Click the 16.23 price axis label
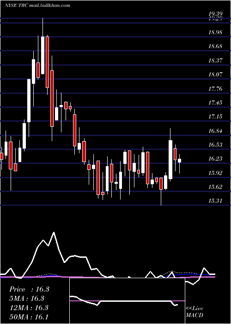231x324 pixels. point(215,159)
